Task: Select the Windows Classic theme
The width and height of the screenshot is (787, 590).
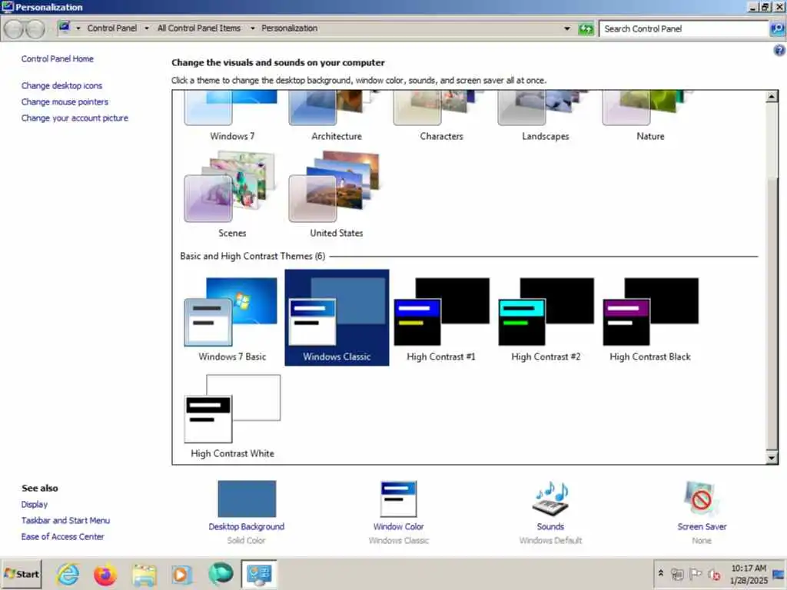Action: [337, 318]
